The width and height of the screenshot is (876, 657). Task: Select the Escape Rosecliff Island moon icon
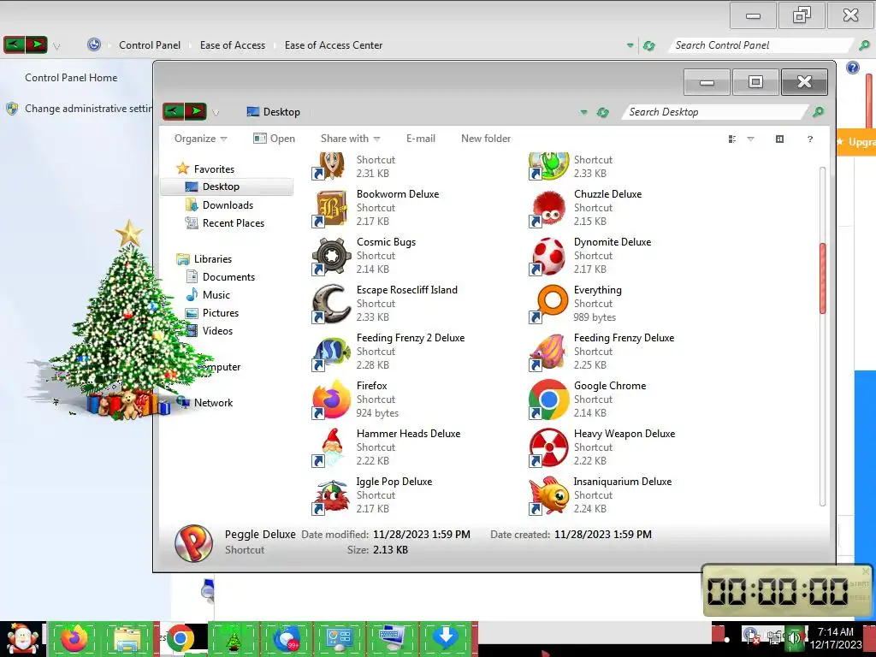(x=331, y=304)
